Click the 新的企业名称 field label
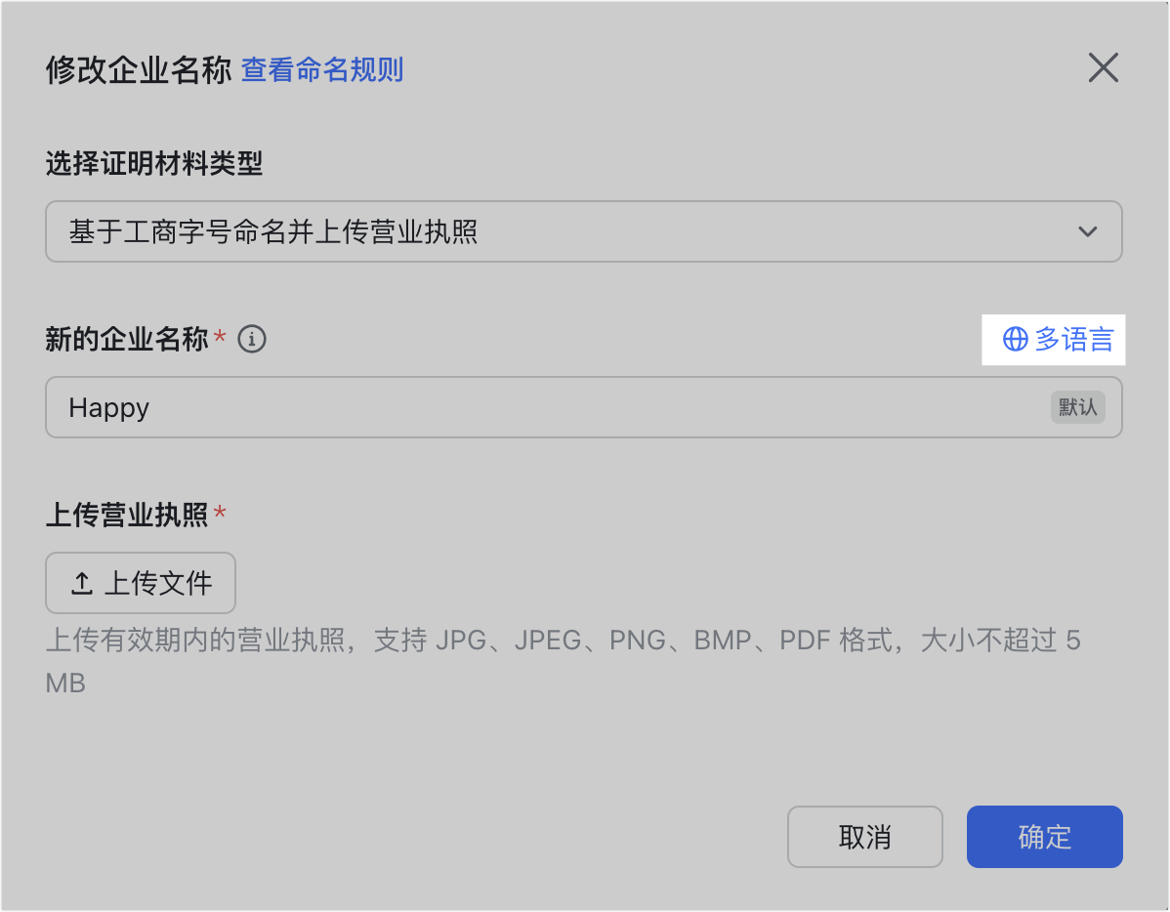 pyautogui.click(x=127, y=339)
